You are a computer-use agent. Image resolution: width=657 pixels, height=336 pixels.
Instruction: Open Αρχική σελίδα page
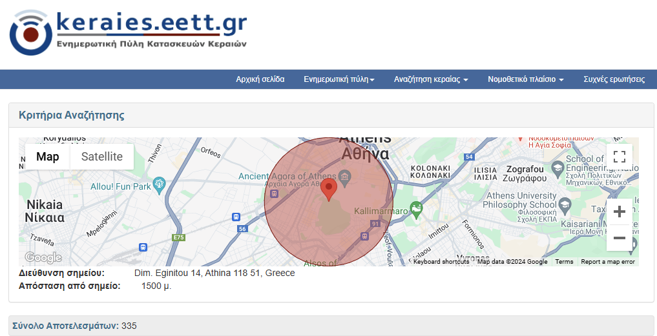point(260,79)
